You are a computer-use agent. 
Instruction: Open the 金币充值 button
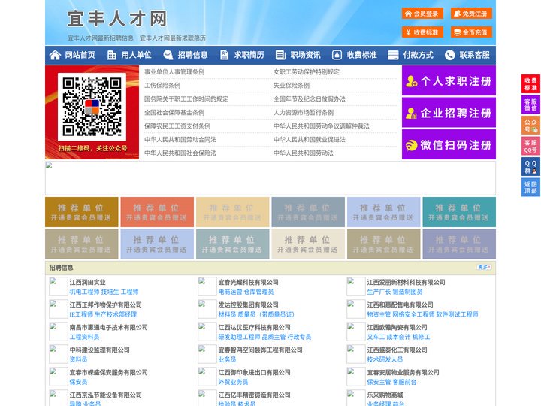471,32
